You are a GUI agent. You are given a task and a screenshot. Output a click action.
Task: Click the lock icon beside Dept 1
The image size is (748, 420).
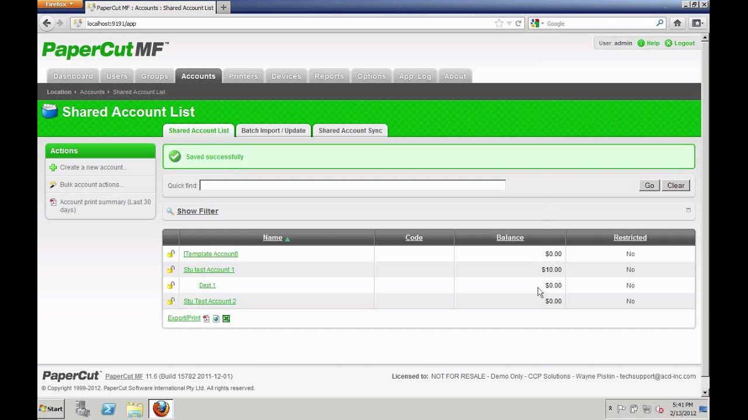pyautogui.click(x=171, y=285)
